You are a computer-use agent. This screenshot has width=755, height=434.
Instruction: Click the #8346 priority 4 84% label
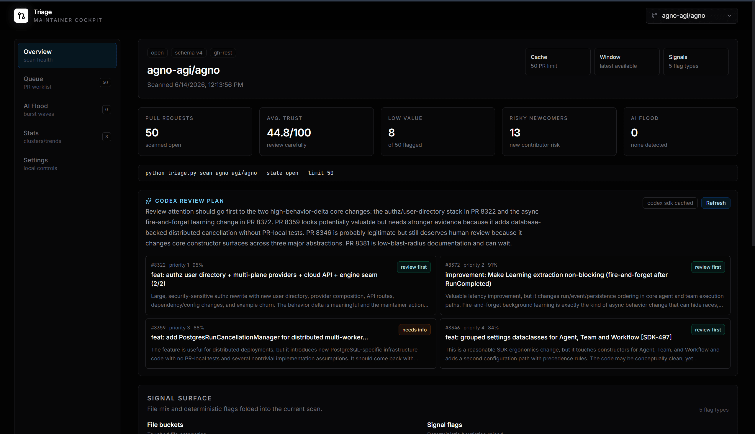point(472,328)
